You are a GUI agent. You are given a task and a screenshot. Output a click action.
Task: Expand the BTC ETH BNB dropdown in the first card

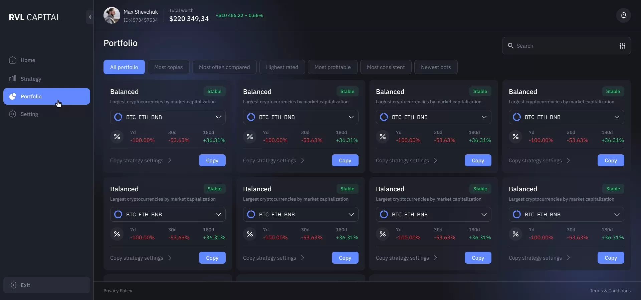click(218, 117)
